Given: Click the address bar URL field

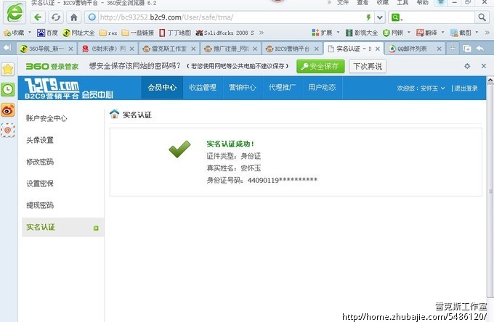Looking at the screenshot, I should click(232, 17).
